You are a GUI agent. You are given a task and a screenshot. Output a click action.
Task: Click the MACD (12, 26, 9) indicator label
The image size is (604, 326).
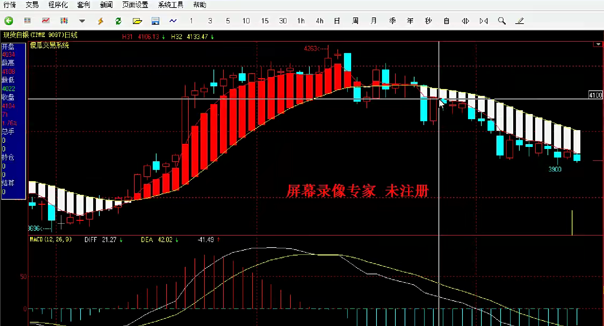tap(51, 239)
